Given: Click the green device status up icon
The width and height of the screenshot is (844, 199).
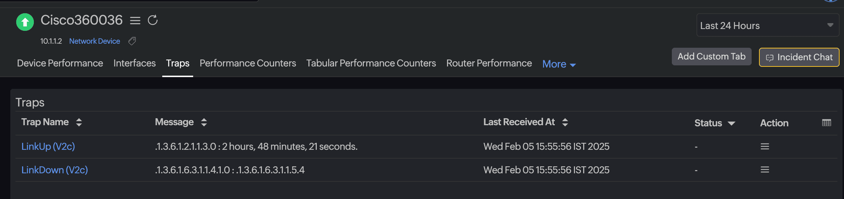Looking at the screenshot, I should (x=25, y=22).
